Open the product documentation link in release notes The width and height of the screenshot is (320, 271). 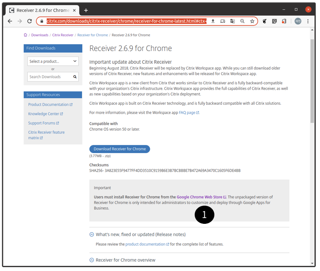pyautogui.click(x=147, y=244)
